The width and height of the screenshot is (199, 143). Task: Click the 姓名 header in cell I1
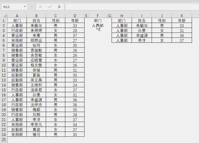tap(142, 21)
